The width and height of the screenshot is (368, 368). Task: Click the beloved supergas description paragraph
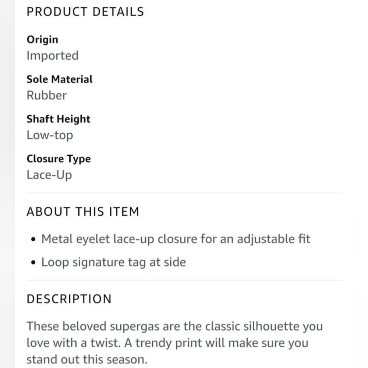pos(175,343)
